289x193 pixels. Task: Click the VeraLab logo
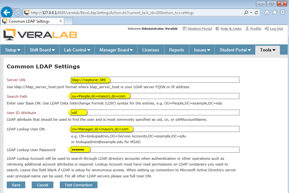pos(40,35)
